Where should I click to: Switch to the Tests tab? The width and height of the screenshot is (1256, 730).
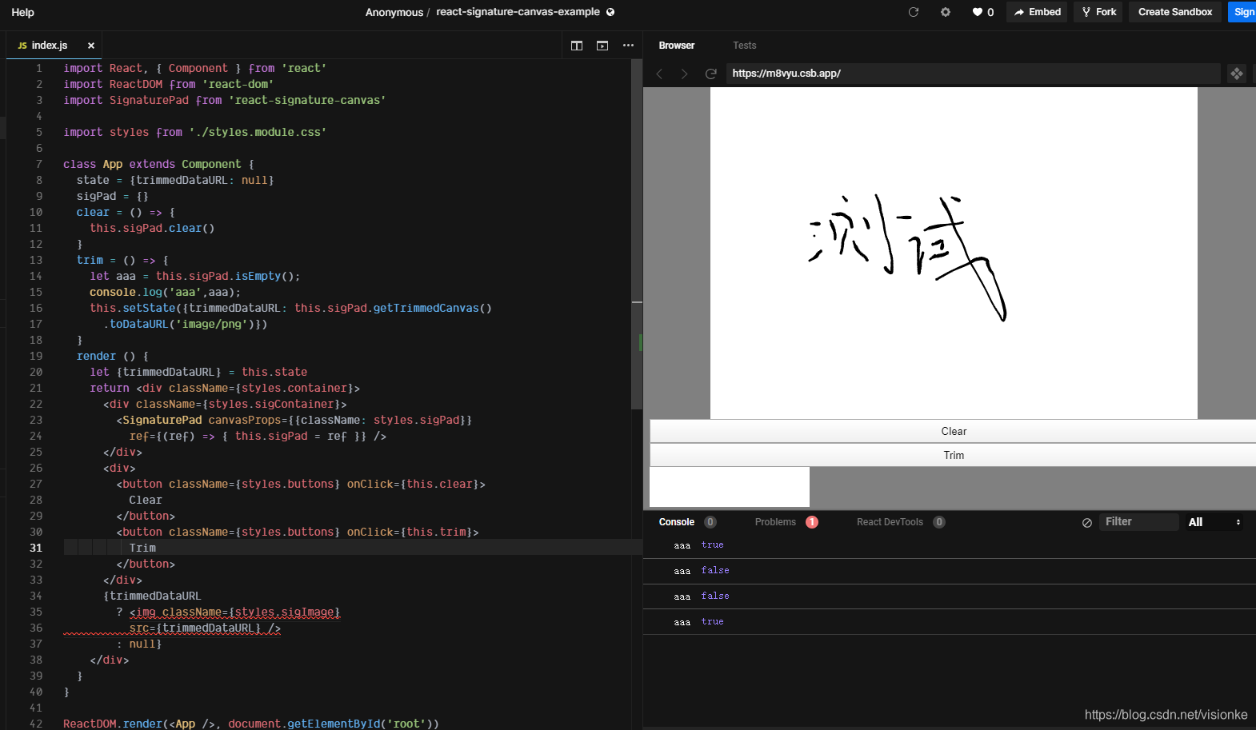pyautogui.click(x=744, y=46)
